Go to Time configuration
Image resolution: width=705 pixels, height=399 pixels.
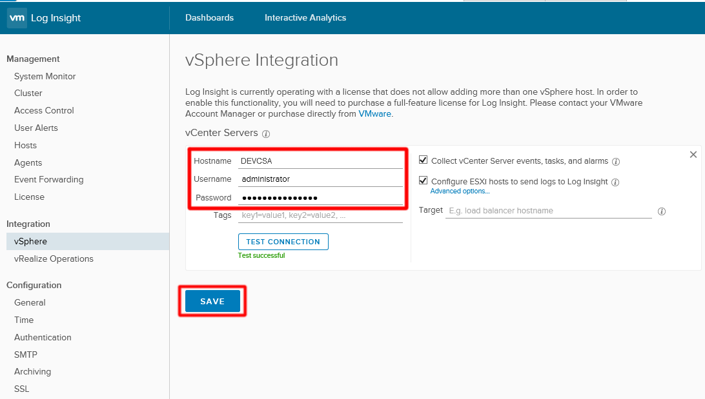24,320
